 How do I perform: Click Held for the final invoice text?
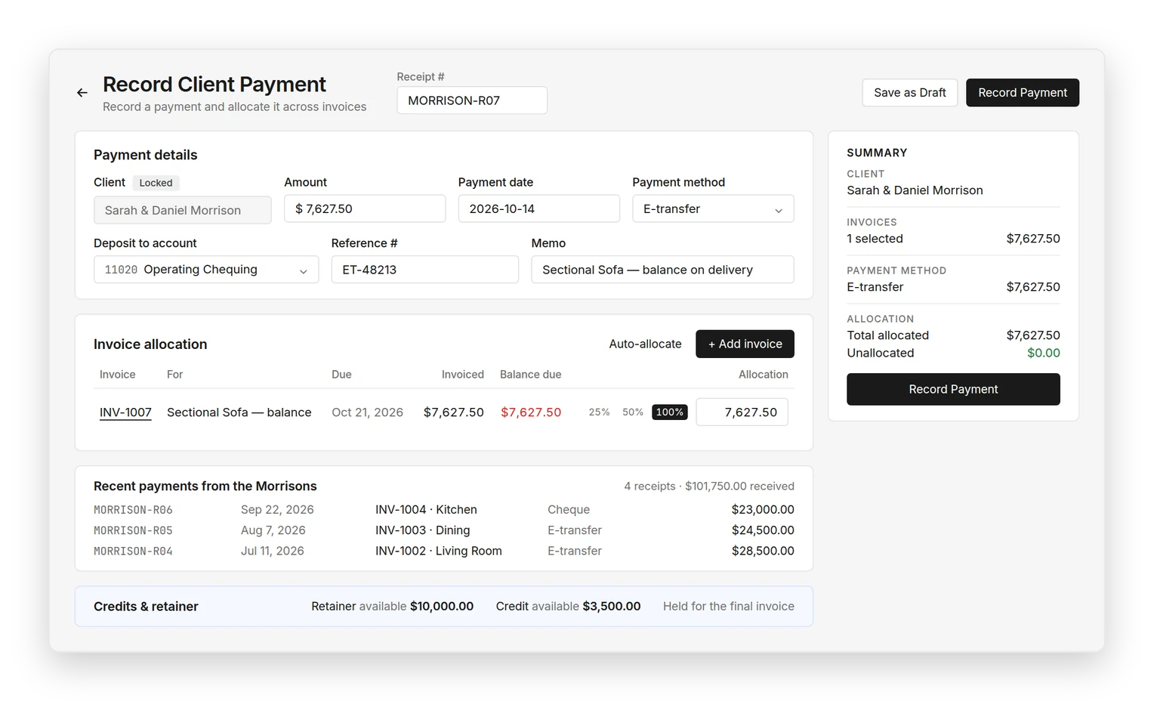click(x=729, y=607)
